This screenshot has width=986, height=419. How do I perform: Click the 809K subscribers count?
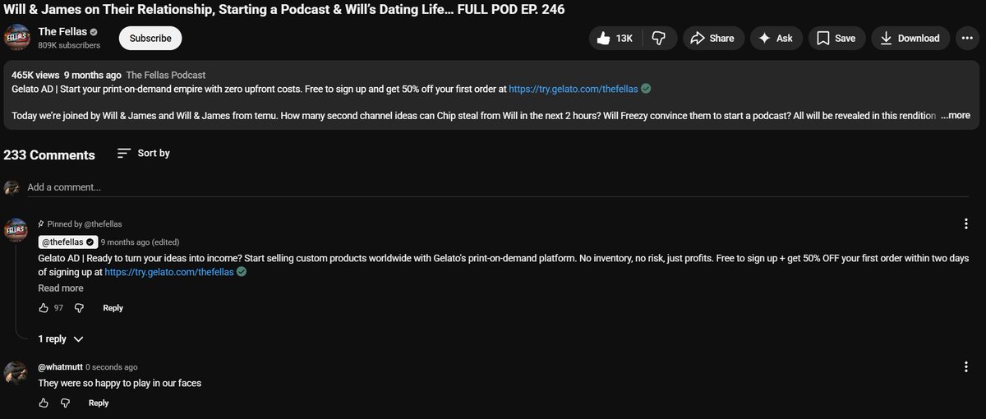pyautogui.click(x=69, y=46)
